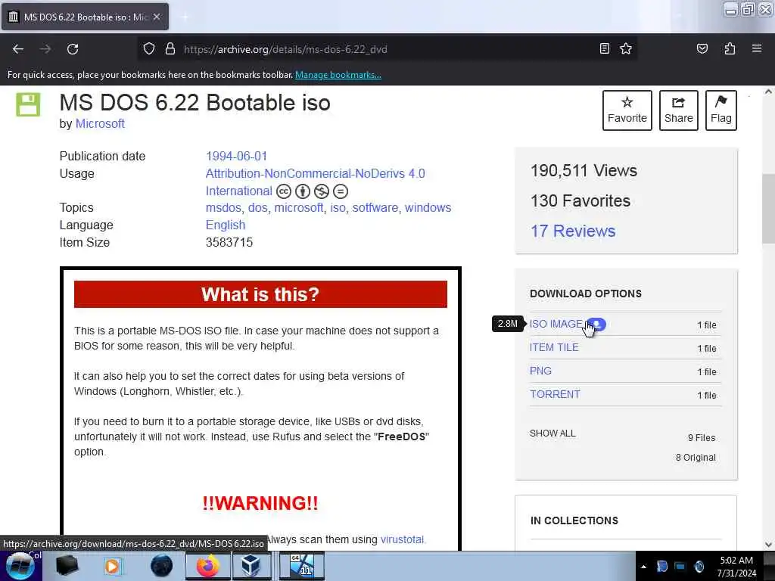
Task: Open the Windows Start orb
Action: [20, 566]
